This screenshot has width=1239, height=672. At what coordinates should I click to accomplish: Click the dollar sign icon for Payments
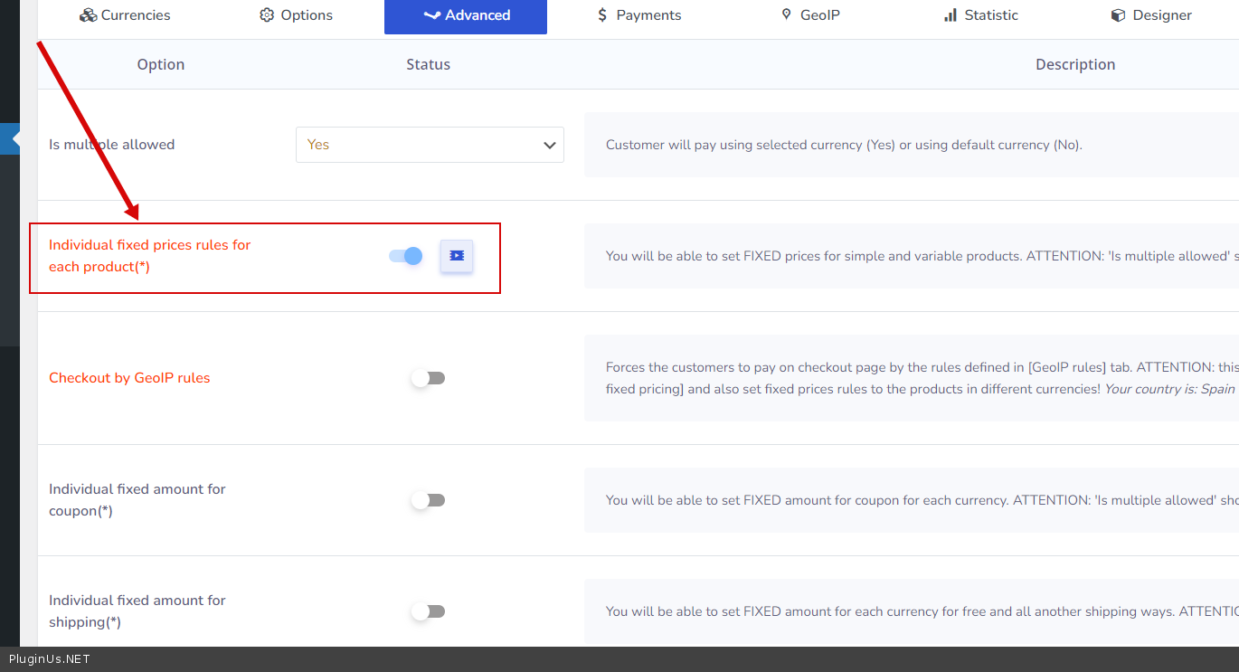click(602, 15)
